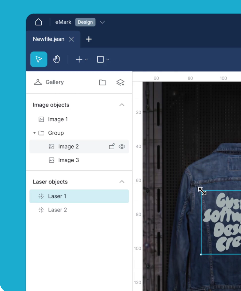Image resolution: width=241 pixels, height=291 pixels.
Task: Open the Gallery hanger icon
Action: (x=38, y=82)
